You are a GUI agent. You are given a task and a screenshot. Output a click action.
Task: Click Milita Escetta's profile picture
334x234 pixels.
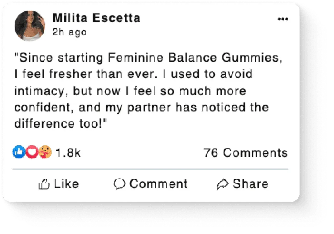click(30, 26)
